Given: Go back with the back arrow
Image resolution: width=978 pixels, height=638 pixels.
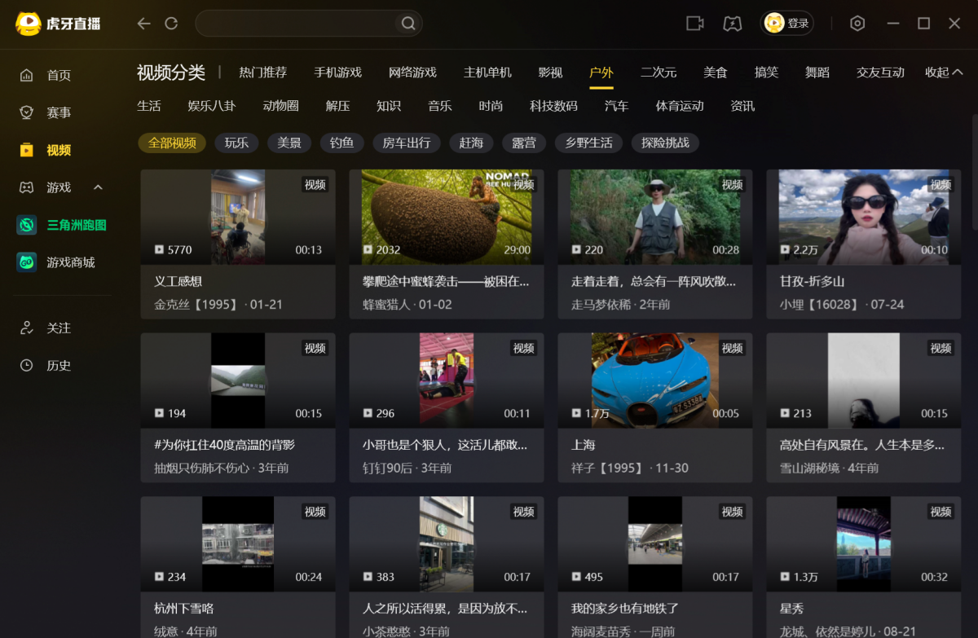Looking at the screenshot, I should pos(144,24).
